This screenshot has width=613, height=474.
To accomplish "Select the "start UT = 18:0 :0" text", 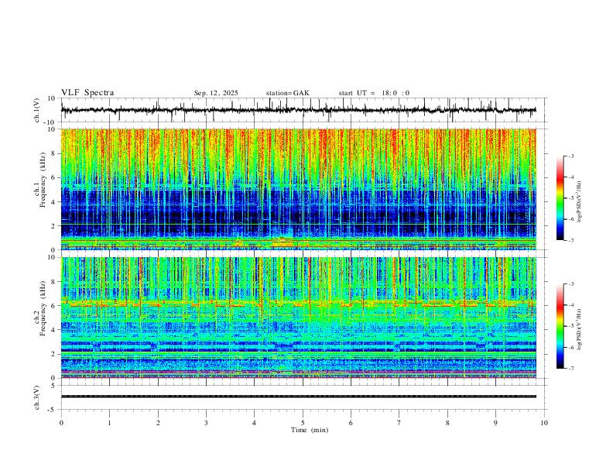I will pyautogui.click(x=374, y=93).
